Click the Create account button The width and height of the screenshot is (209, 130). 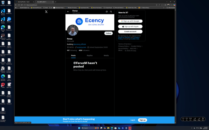tap(130, 32)
